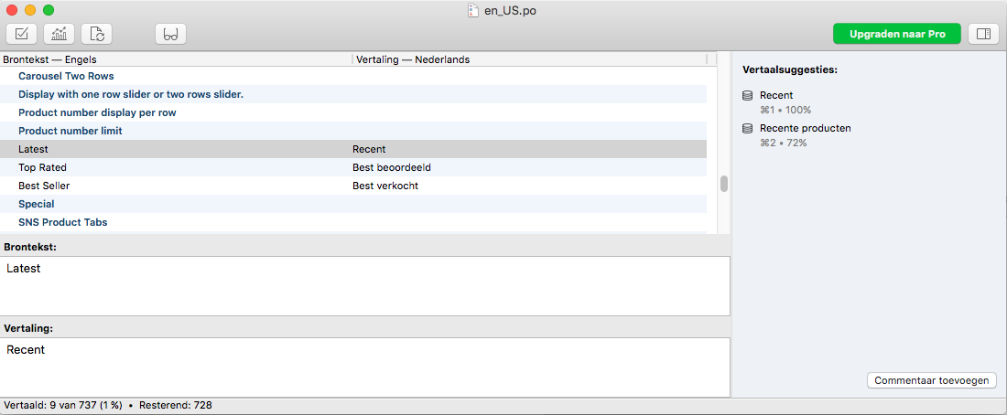The width and height of the screenshot is (1007, 415).
Task: Click the Brontekst box showing 'Latest'
Action: click(x=366, y=285)
